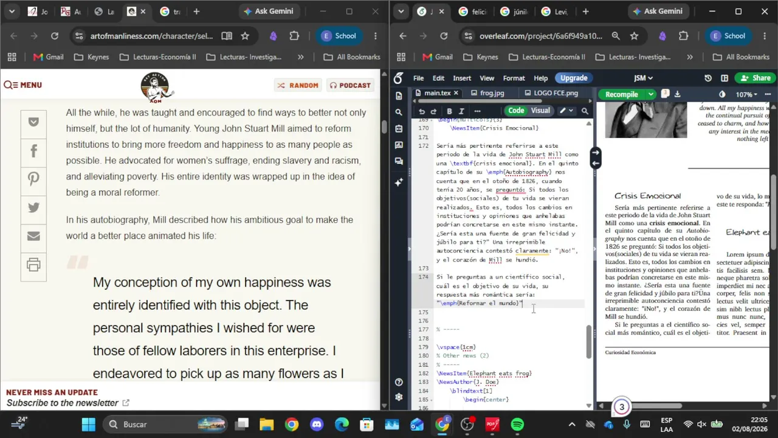The image size is (778, 438).
Task: Open the PODCAST link
Action: (350, 85)
